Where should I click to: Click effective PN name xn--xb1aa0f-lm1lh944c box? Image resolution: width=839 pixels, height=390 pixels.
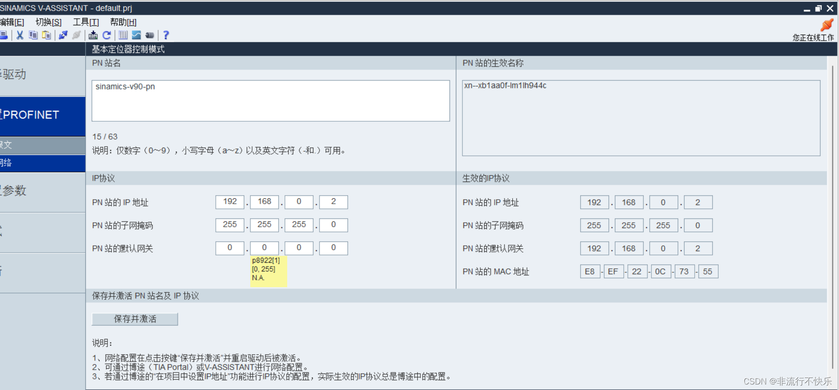coord(641,118)
